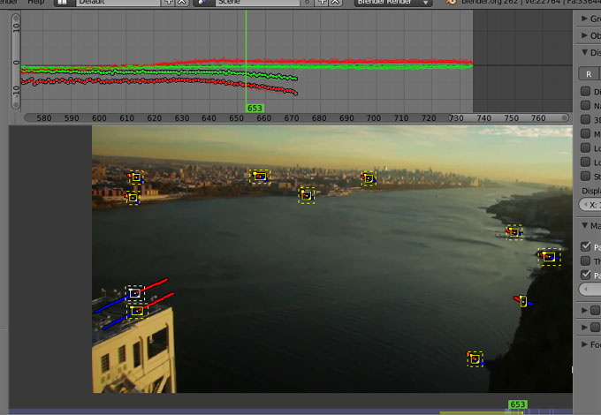Click the graph vertical zoom scrollbar
The image size is (601, 415).
click(x=15, y=61)
